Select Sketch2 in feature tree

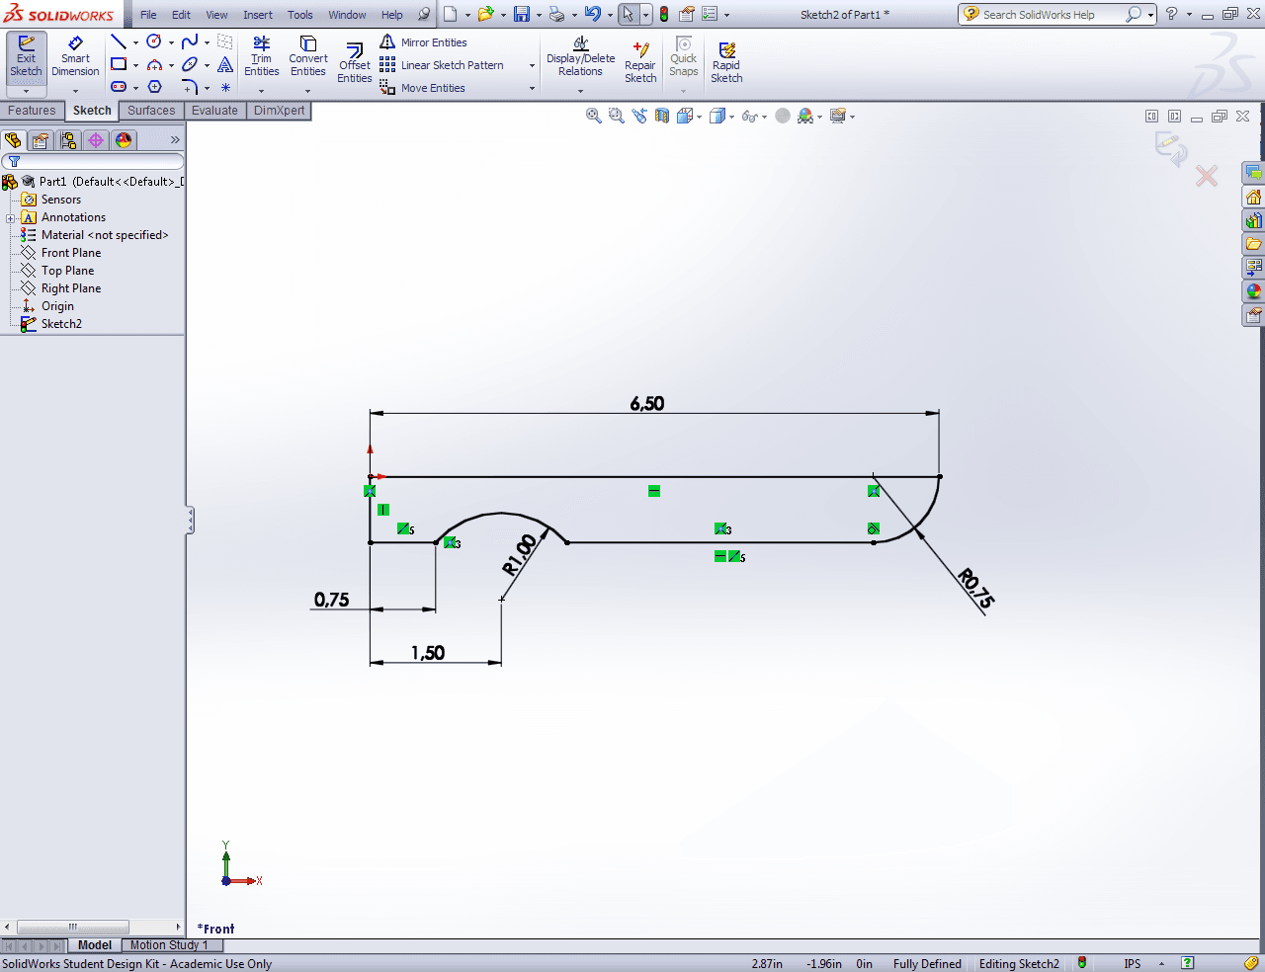click(61, 324)
